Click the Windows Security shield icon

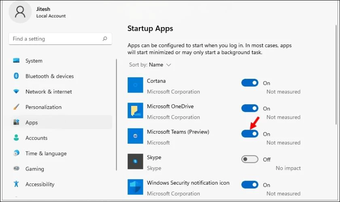coord(135,187)
